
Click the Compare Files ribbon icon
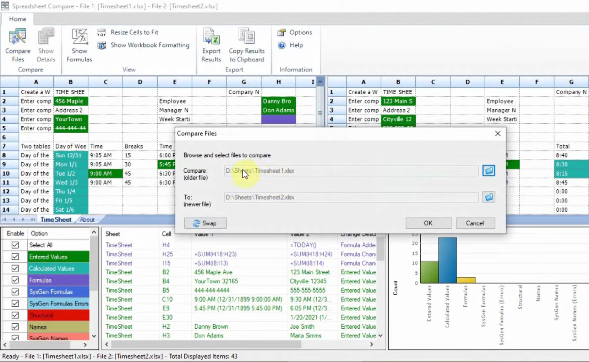(17, 45)
